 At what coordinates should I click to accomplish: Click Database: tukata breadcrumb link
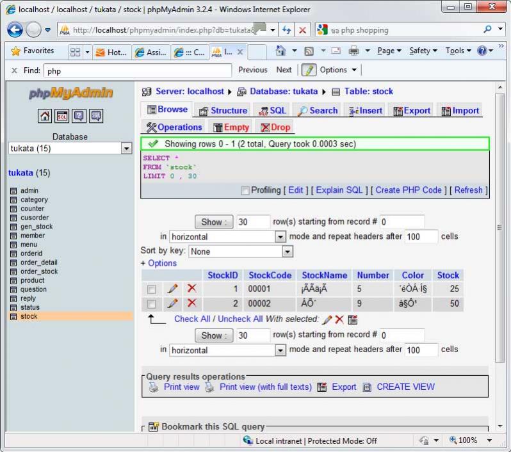[284, 92]
